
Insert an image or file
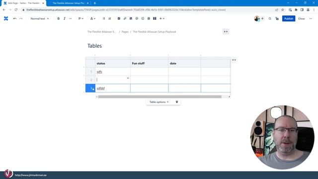[131, 18]
